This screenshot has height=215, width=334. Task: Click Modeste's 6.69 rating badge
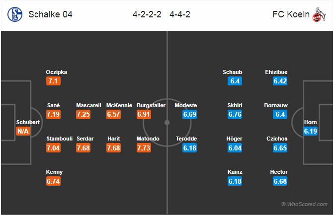click(189, 115)
